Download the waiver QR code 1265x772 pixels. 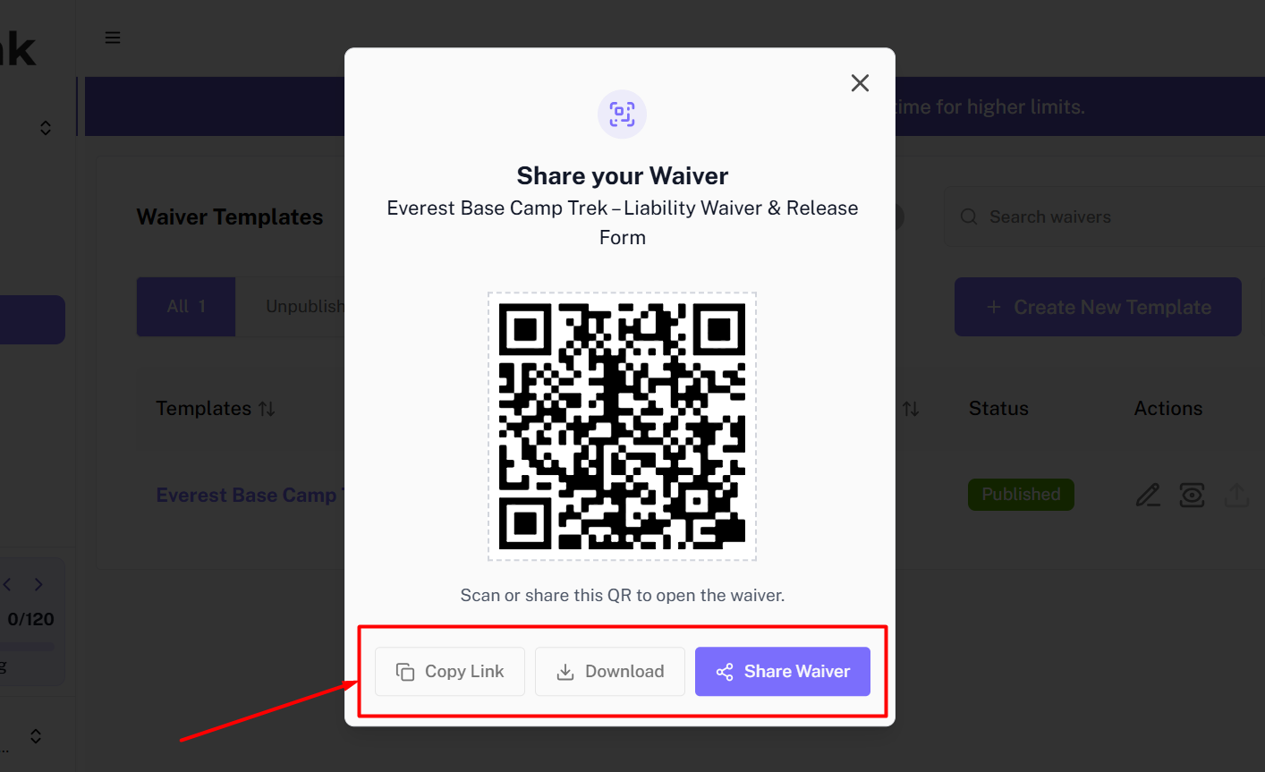click(x=610, y=672)
